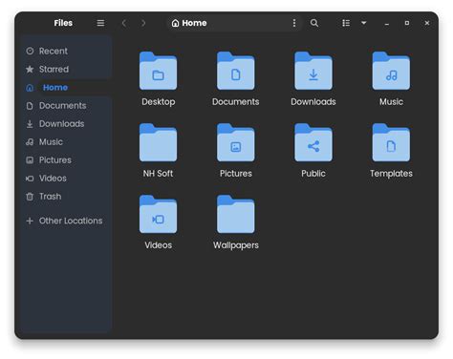Select the Downloads folder icon in grid
Screen dimensions: 453x359
[x=313, y=71]
